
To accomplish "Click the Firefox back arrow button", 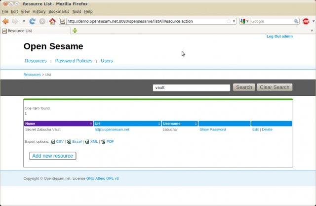I will (x=5, y=21).
